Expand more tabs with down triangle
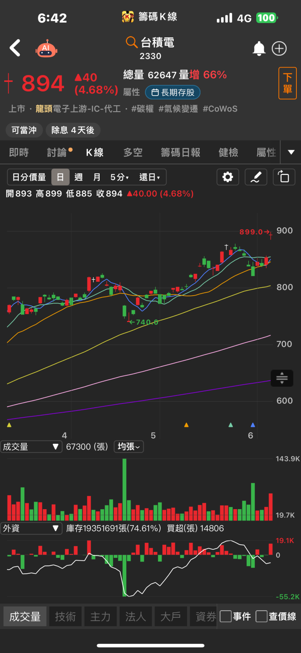Screen dimensions: 301x653 pos(291,152)
